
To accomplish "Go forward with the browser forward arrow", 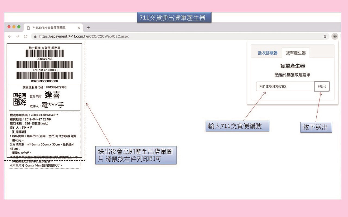I will pyautogui.click(x=18, y=36).
